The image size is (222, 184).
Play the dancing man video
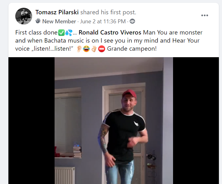point(114,121)
